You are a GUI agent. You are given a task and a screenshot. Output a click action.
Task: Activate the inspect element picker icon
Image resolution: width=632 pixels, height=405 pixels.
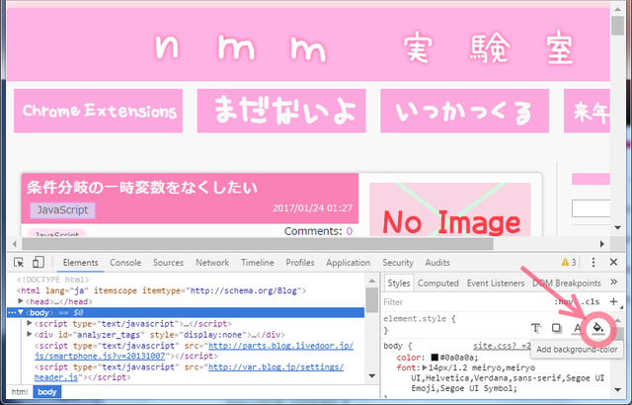(x=19, y=263)
